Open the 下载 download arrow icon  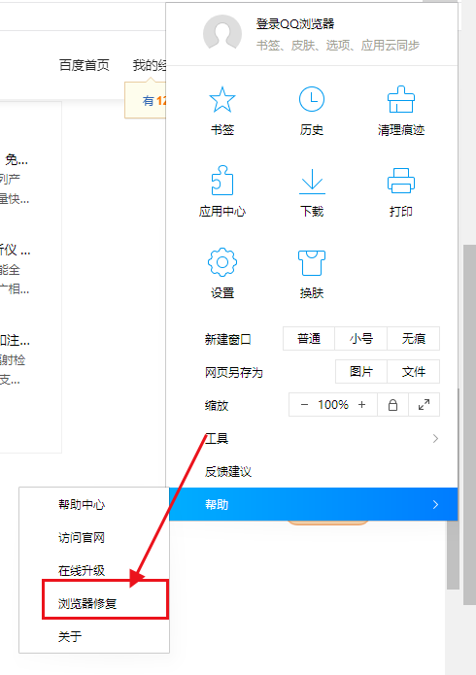click(312, 182)
